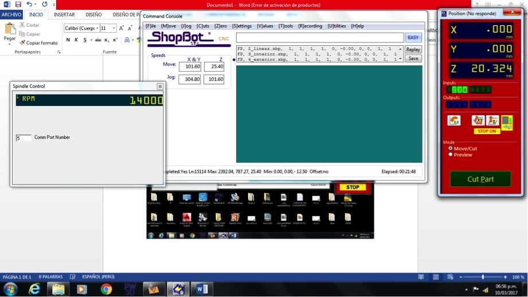Image resolution: width=528 pixels, height=297 pixels.
Task: Click the Undo arrow in Word toolbar
Action: (30, 5)
